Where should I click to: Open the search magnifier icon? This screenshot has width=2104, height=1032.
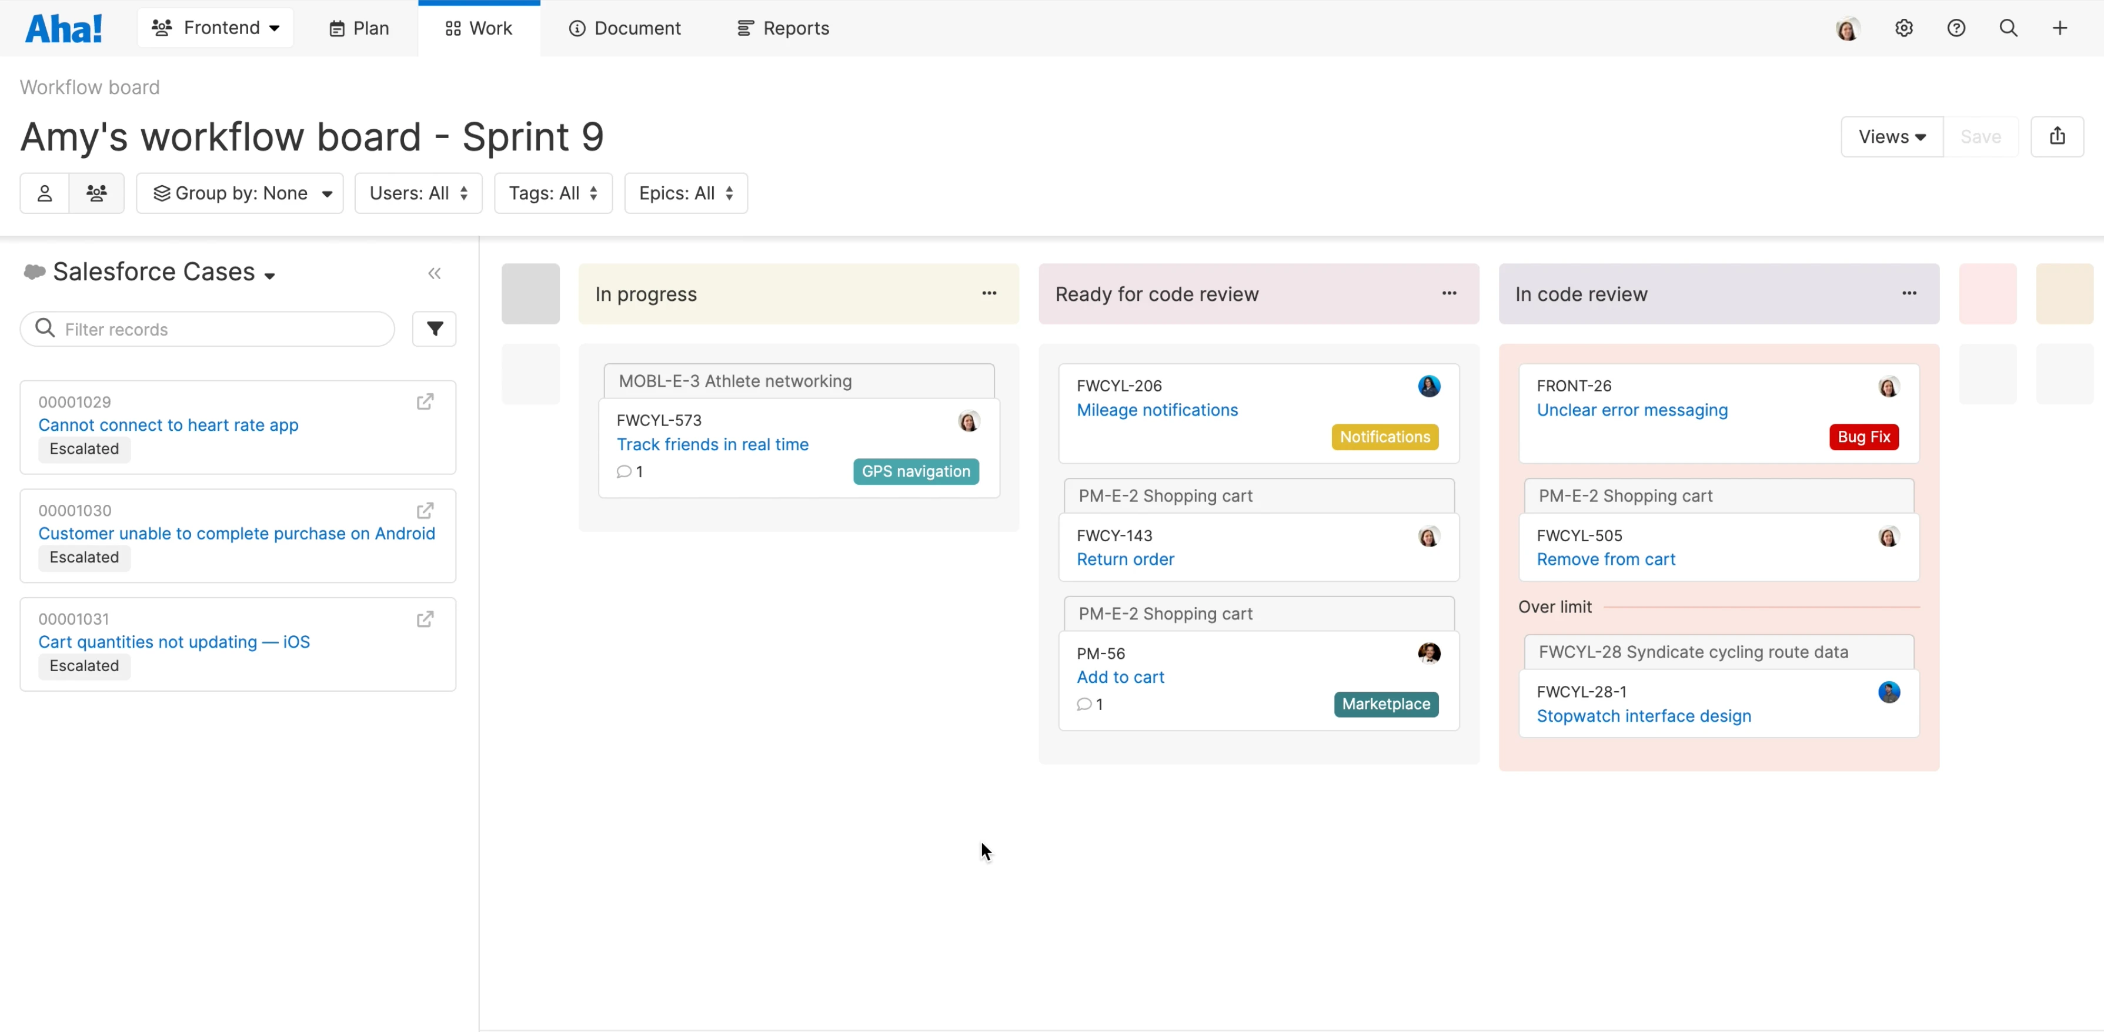click(x=2008, y=28)
